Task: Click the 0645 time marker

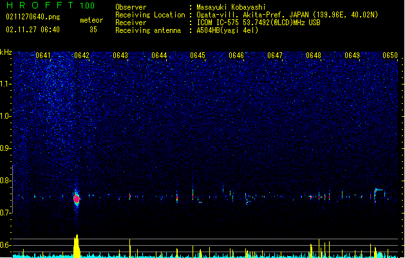Action: [198, 55]
